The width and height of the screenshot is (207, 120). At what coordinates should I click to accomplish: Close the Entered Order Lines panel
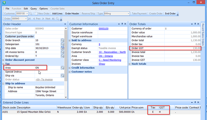[x=198, y=102]
